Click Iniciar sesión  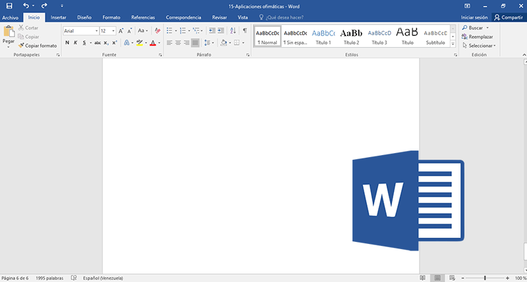pyautogui.click(x=474, y=18)
